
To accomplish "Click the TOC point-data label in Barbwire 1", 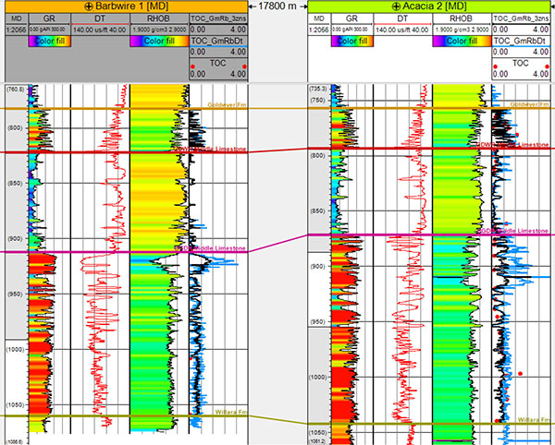I will 218,64.
